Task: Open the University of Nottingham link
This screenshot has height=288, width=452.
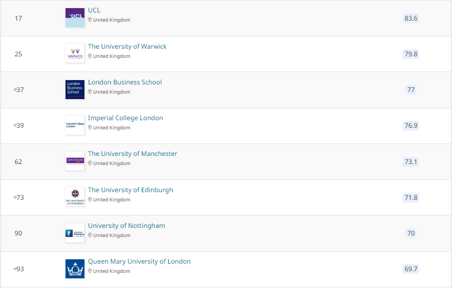Action: 127,226
